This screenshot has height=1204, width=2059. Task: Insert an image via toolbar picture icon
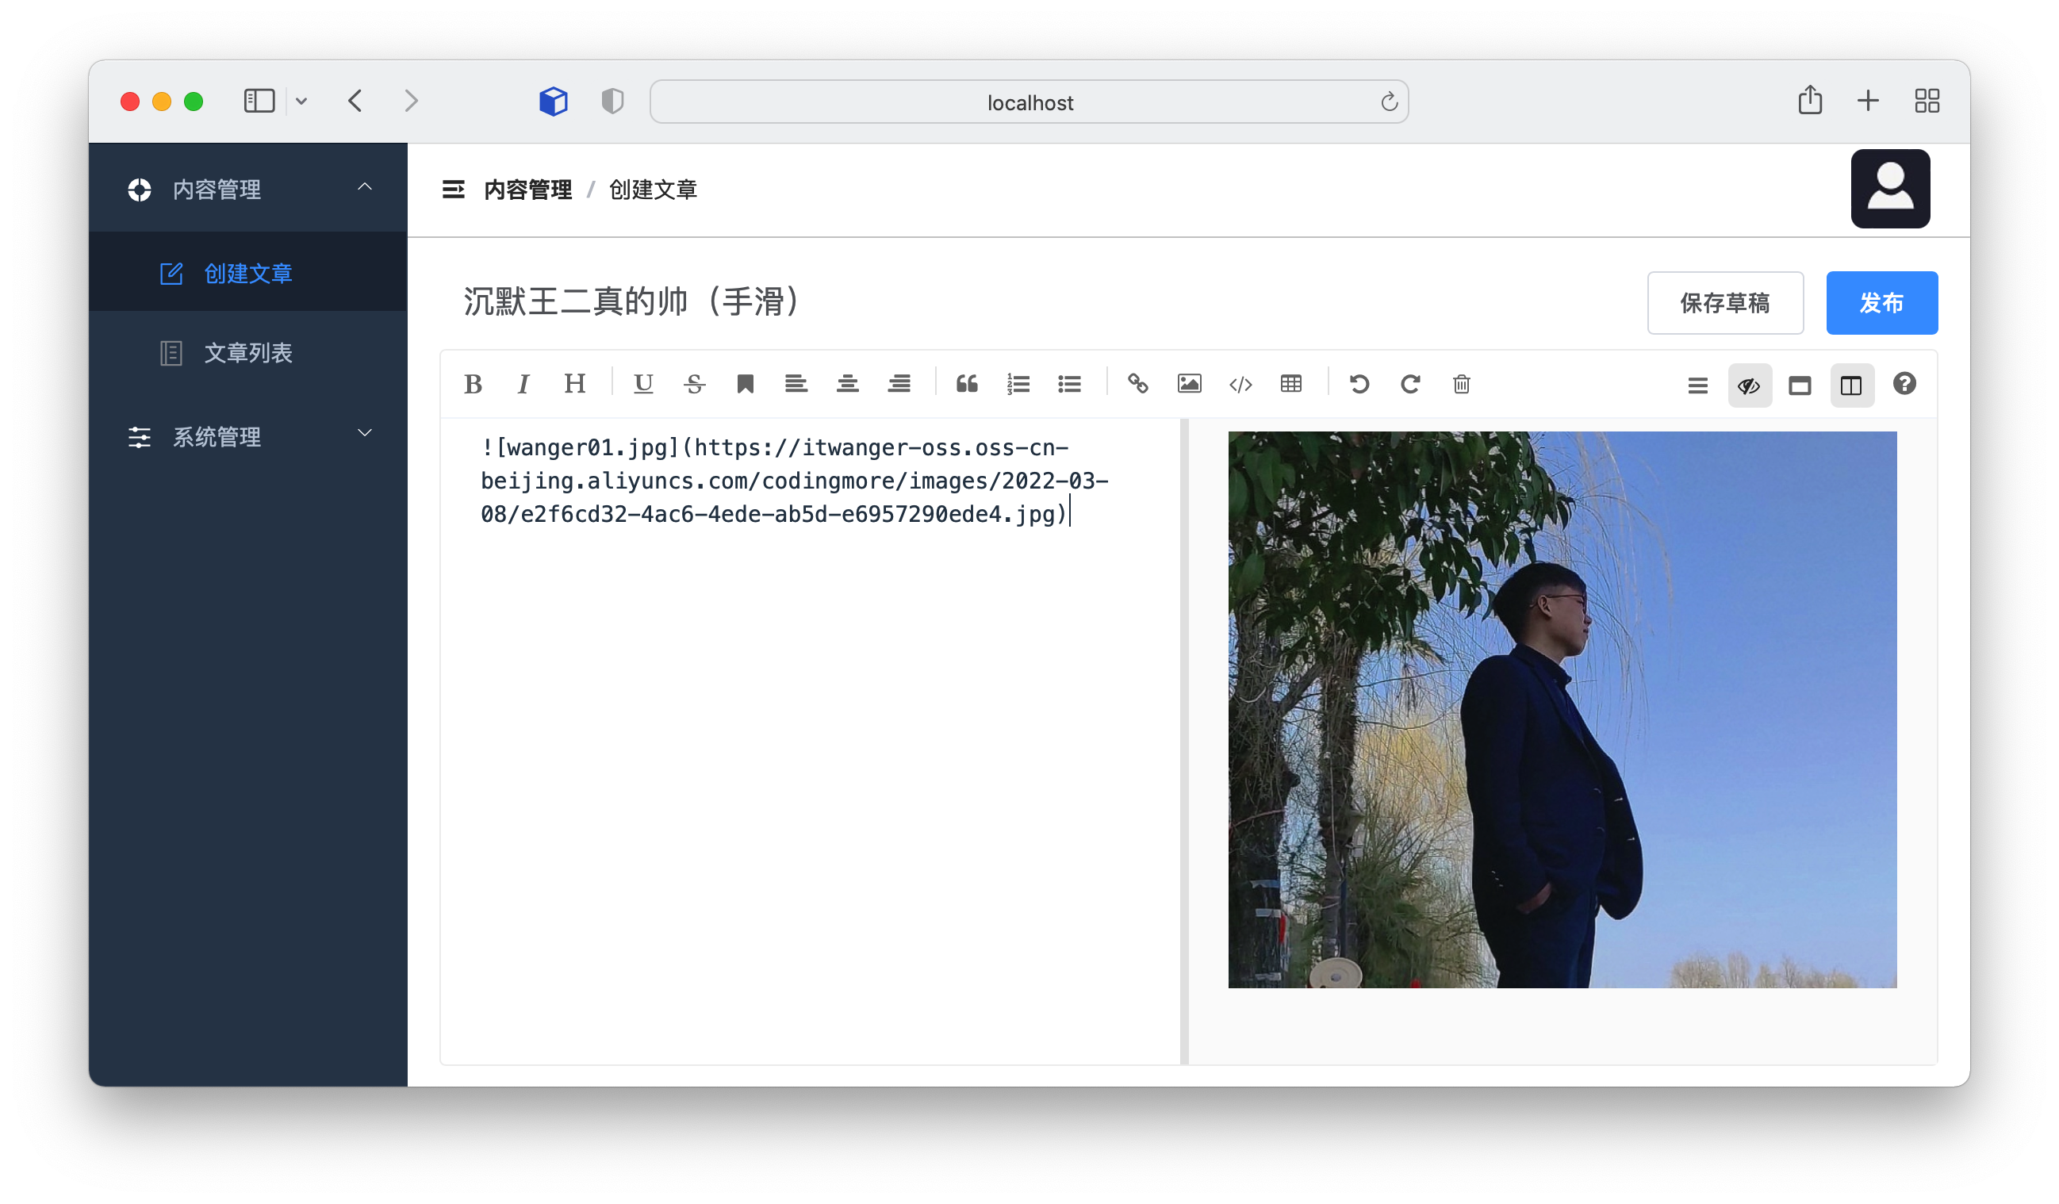[1189, 384]
